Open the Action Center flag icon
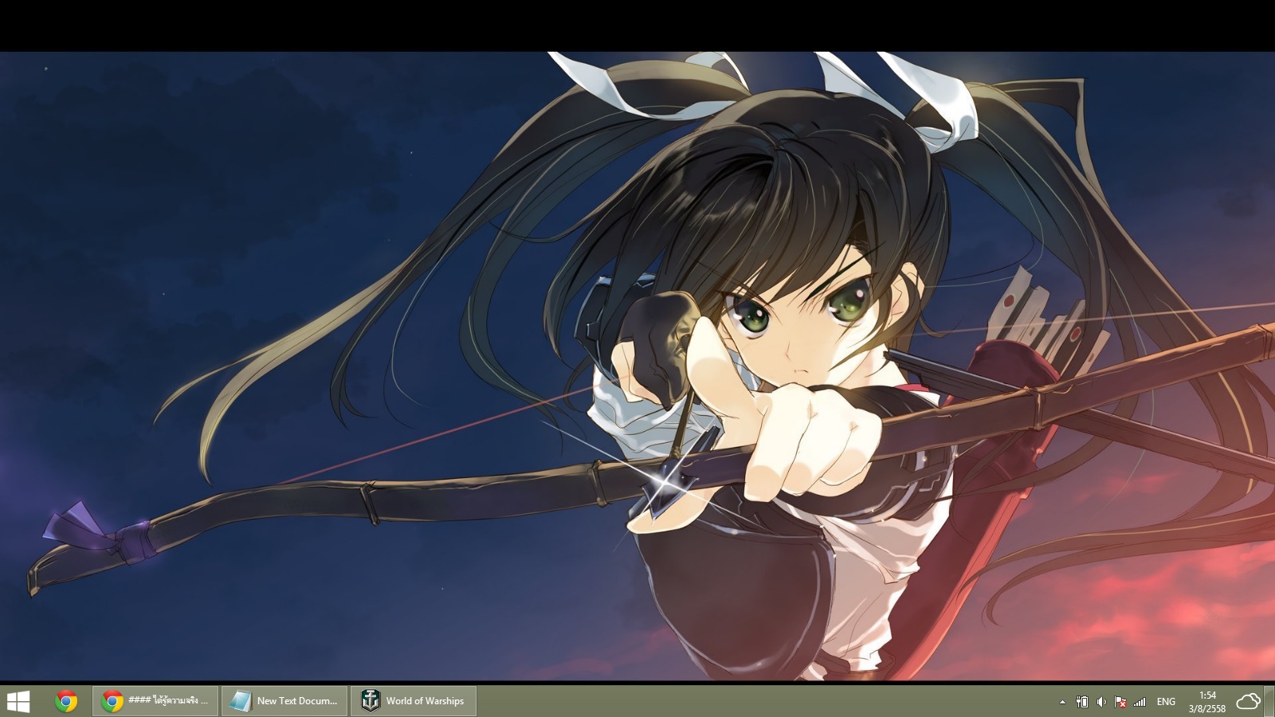Image resolution: width=1275 pixels, height=717 pixels. click(x=1120, y=702)
